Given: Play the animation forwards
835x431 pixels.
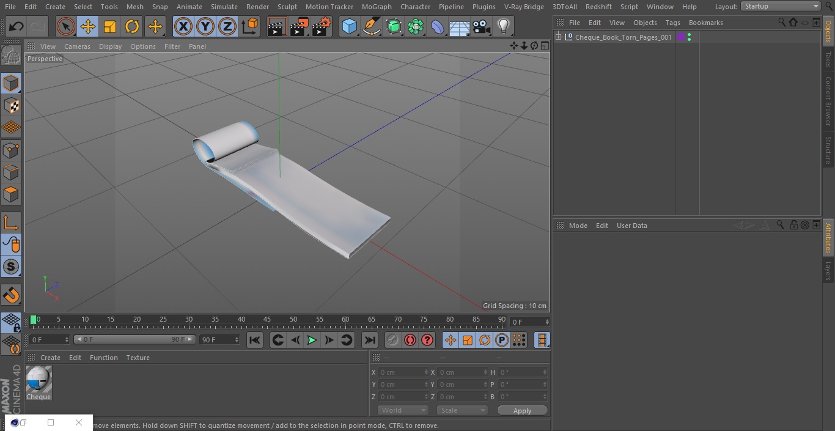Looking at the screenshot, I should 312,340.
